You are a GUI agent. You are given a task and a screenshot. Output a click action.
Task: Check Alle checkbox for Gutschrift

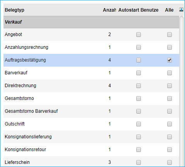coord(170,124)
